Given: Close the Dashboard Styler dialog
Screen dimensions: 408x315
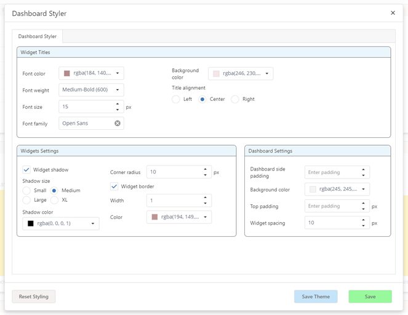Looking at the screenshot, I should [x=393, y=13].
